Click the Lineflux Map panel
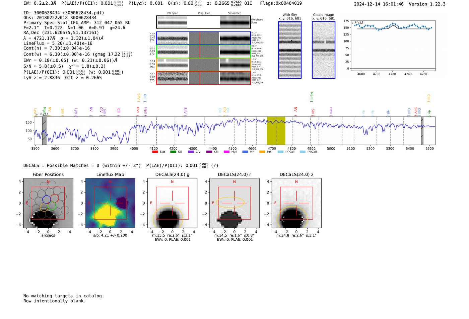This screenshot has height=319, width=469. point(110,203)
